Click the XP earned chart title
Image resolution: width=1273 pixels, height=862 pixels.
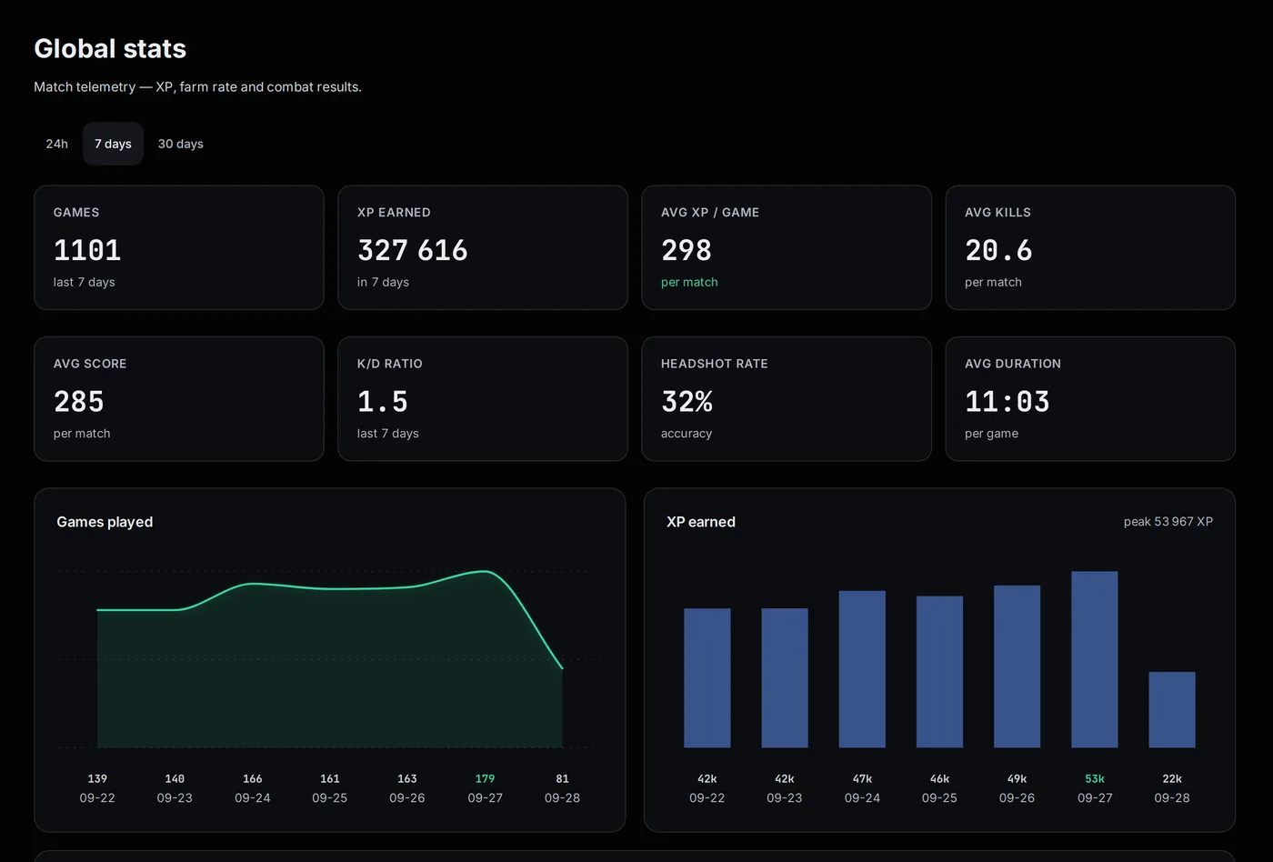tap(701, 522)
